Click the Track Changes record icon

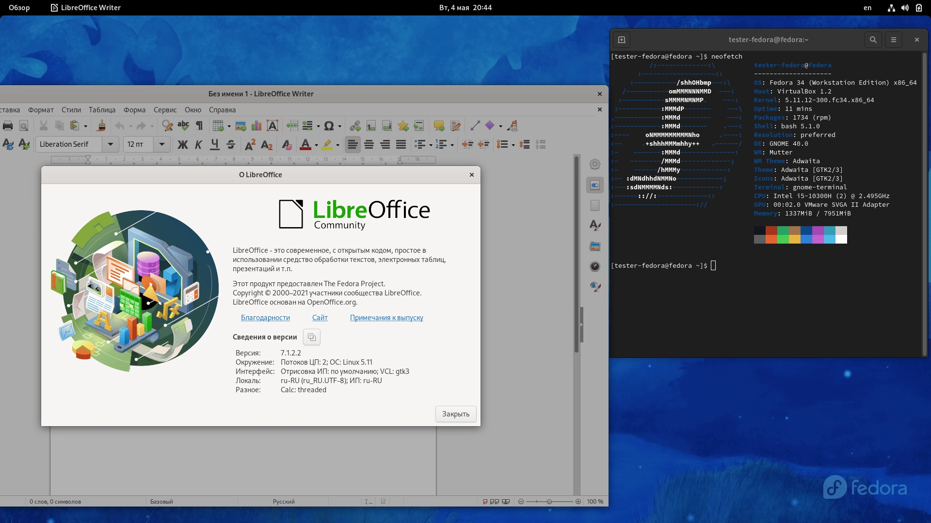pos(455,126)
